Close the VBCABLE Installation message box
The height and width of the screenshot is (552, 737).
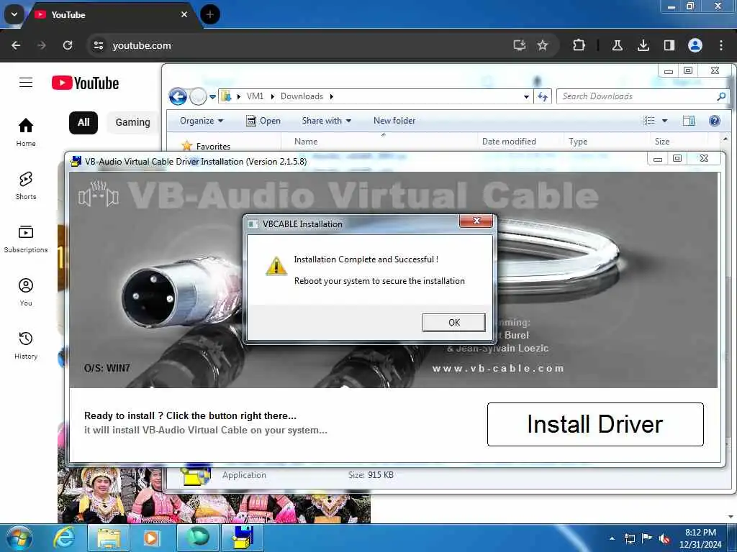pos(476,221)
